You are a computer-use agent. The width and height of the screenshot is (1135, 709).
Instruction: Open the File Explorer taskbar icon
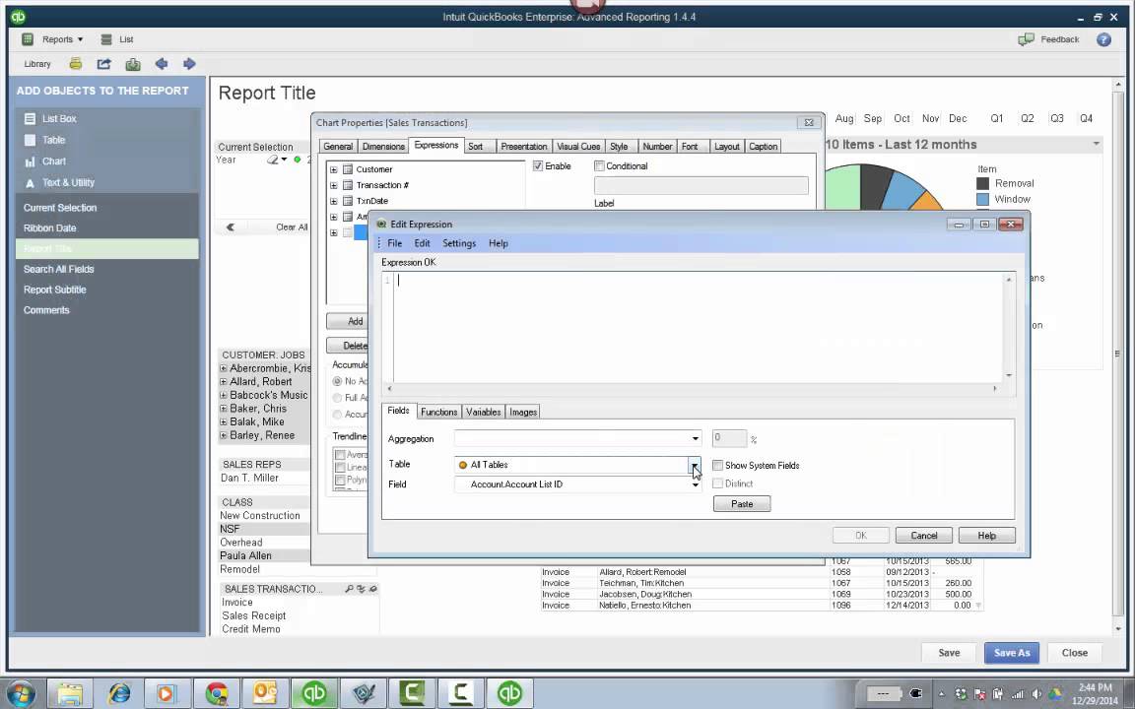[x=70, y=693]
